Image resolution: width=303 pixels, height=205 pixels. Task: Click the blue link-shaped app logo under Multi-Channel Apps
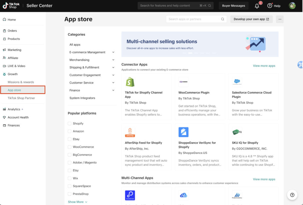(130, 195)
